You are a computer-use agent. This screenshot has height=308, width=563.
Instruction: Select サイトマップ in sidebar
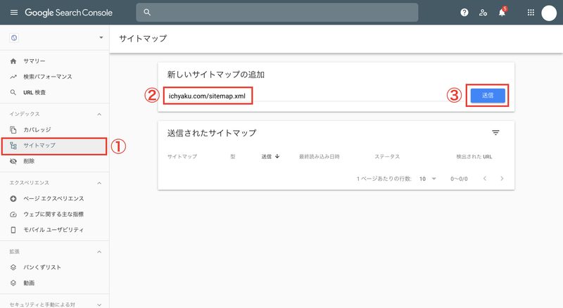pos(54,146)
